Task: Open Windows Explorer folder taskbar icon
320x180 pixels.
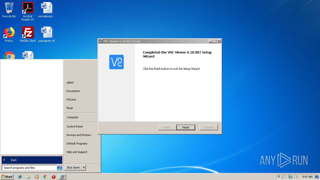Action: (28, 177)
